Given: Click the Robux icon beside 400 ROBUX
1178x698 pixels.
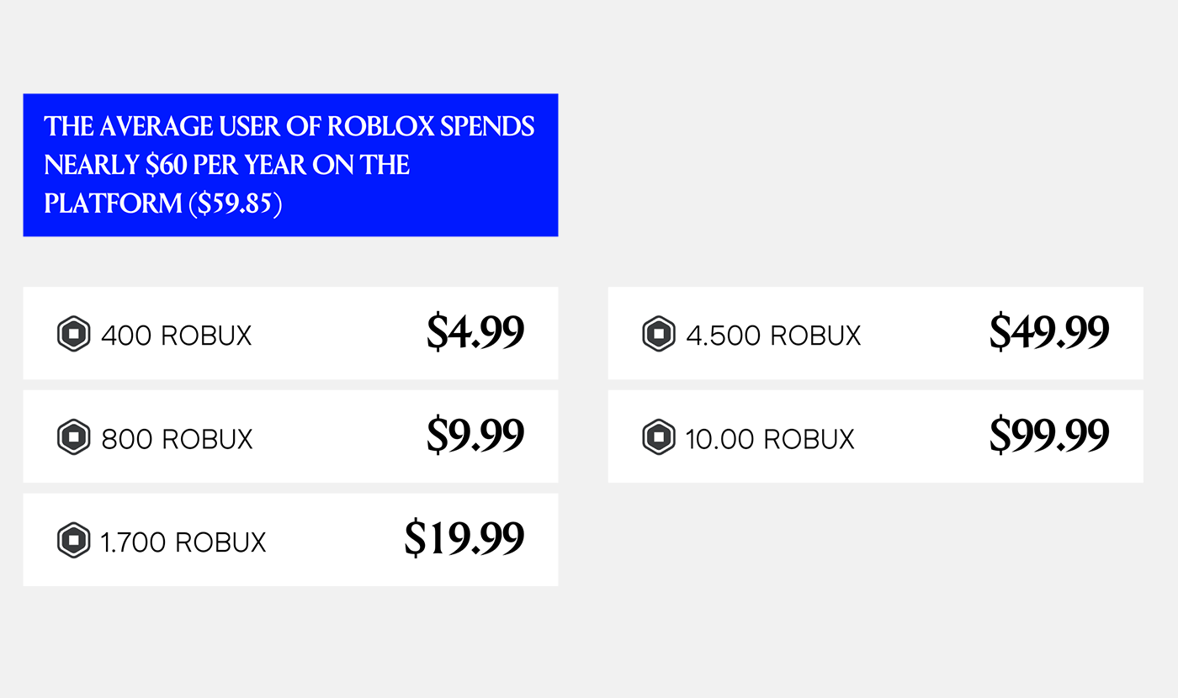Looking at the screenshot, I should tap(73, 334).
